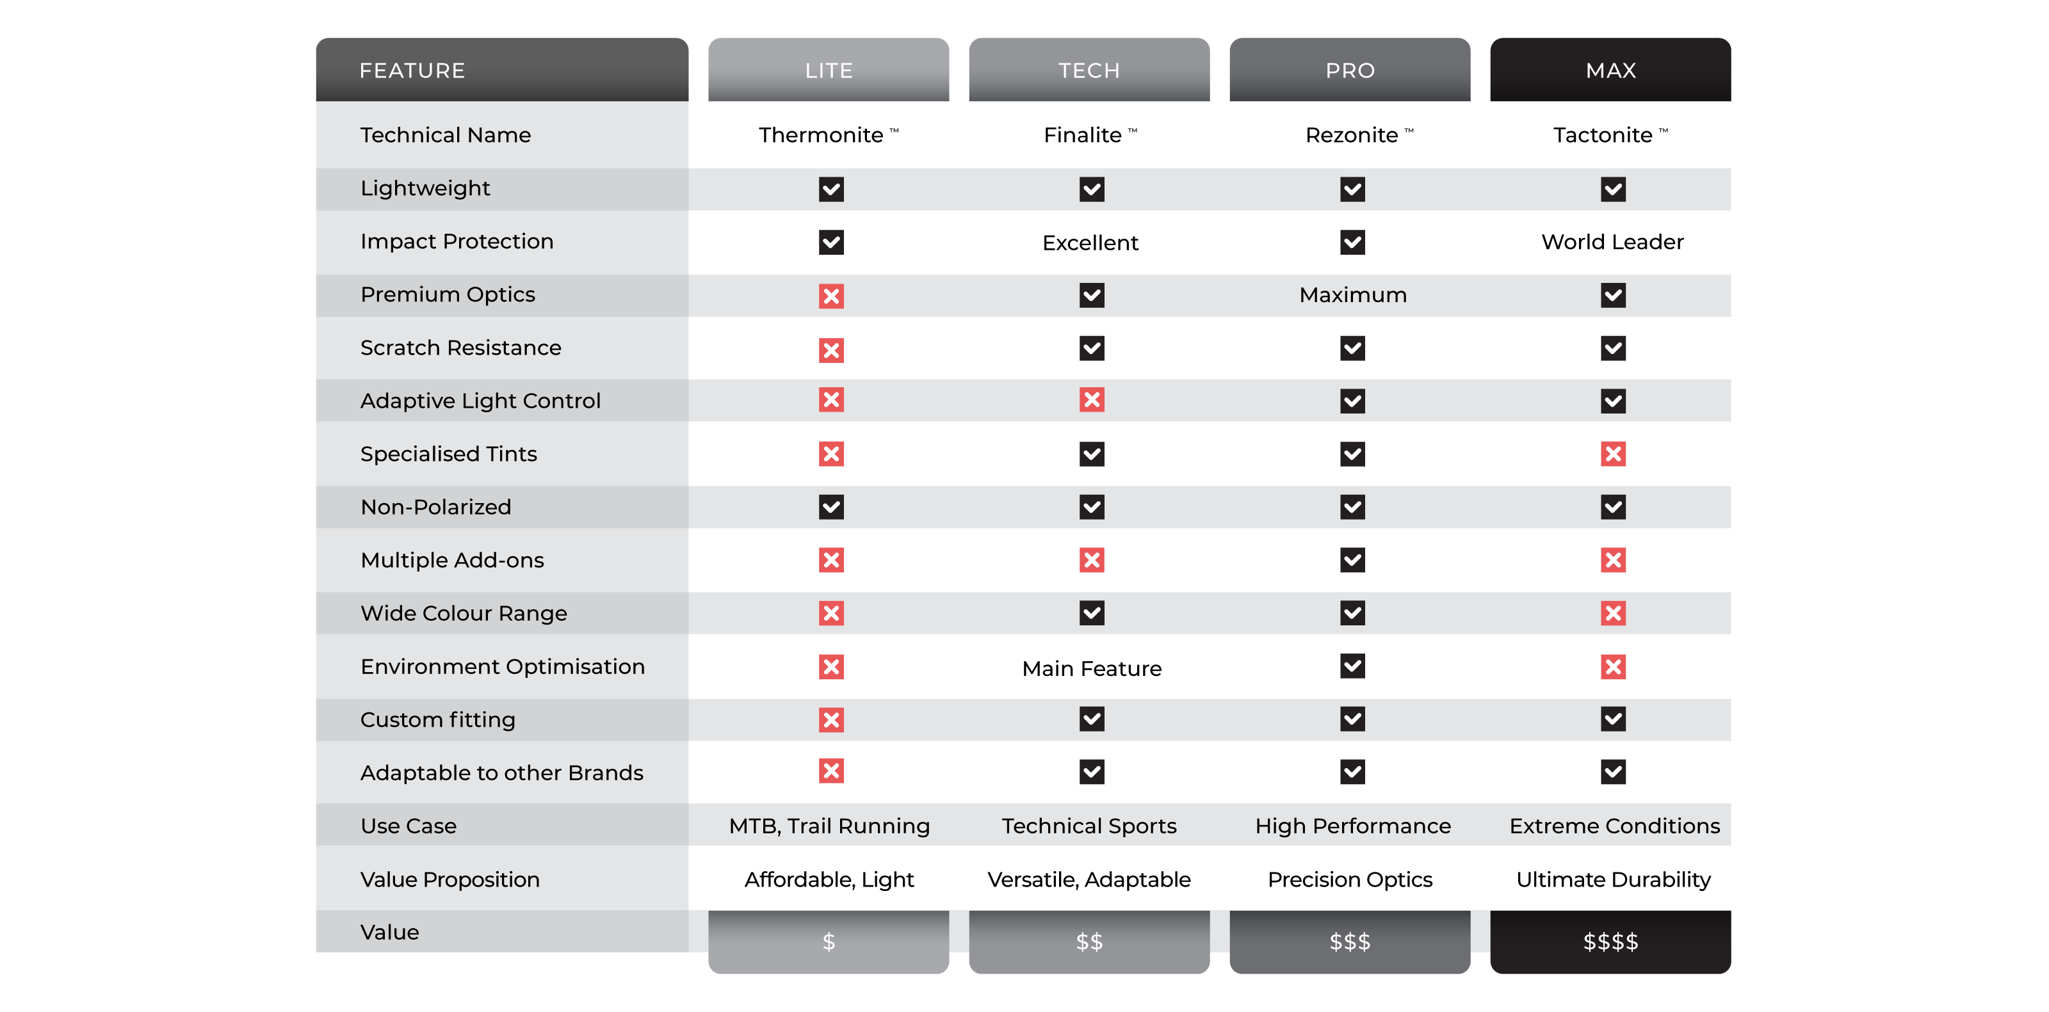Click the World Leader text under MAX

click(1612, 242)
